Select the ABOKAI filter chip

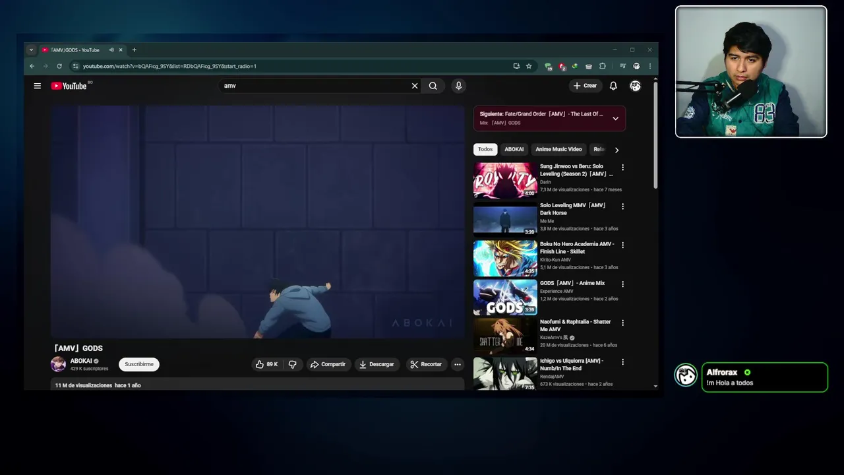pos(514,150)
